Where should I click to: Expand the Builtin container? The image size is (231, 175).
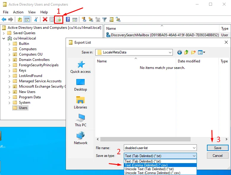10,44
